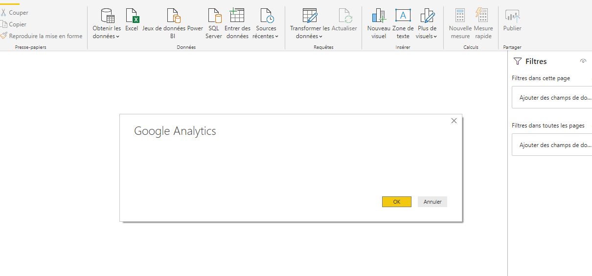The width and height of the screenshot is (592, 276).
Task: Expand the Plus de visuels dropdown arrow
Action: click(435, 37)
